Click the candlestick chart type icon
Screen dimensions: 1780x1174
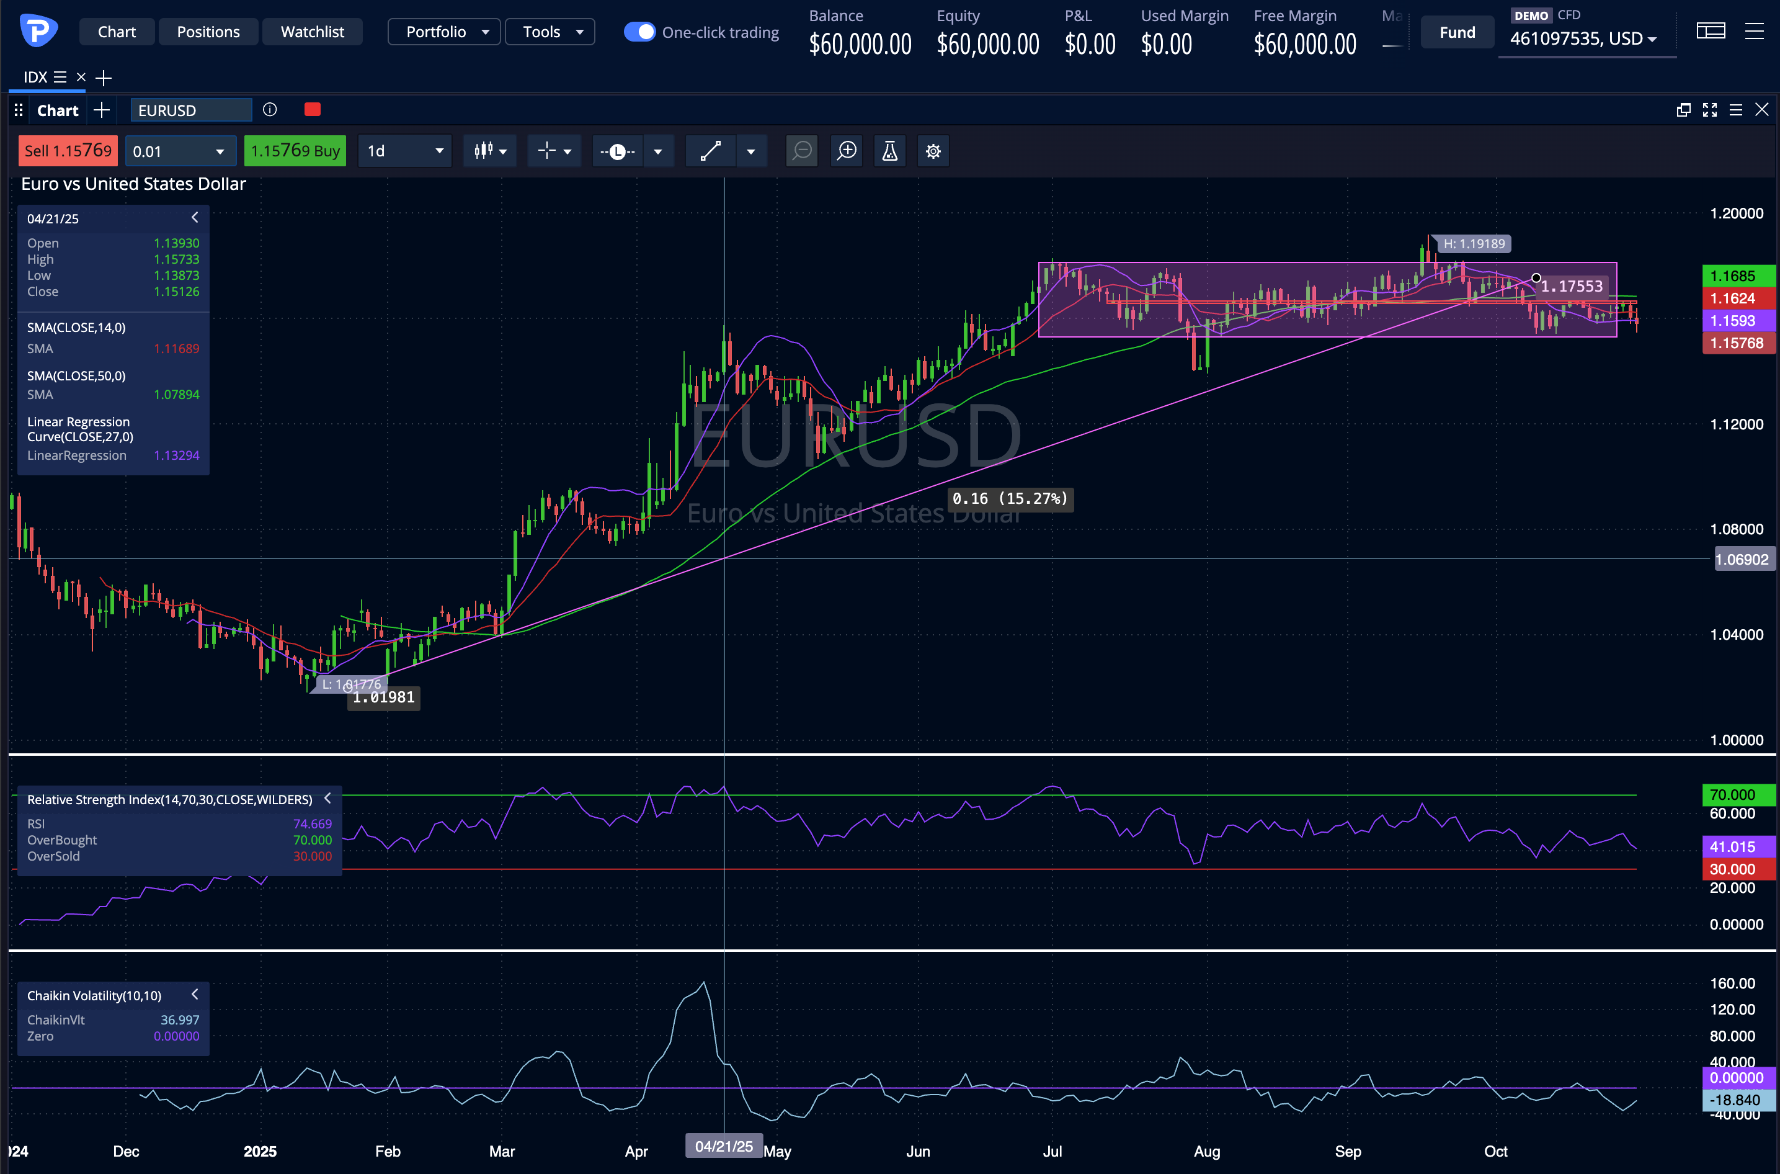(483, 151)
